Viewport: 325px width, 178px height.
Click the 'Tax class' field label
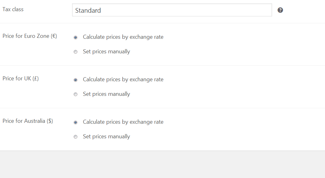(13, 9)
